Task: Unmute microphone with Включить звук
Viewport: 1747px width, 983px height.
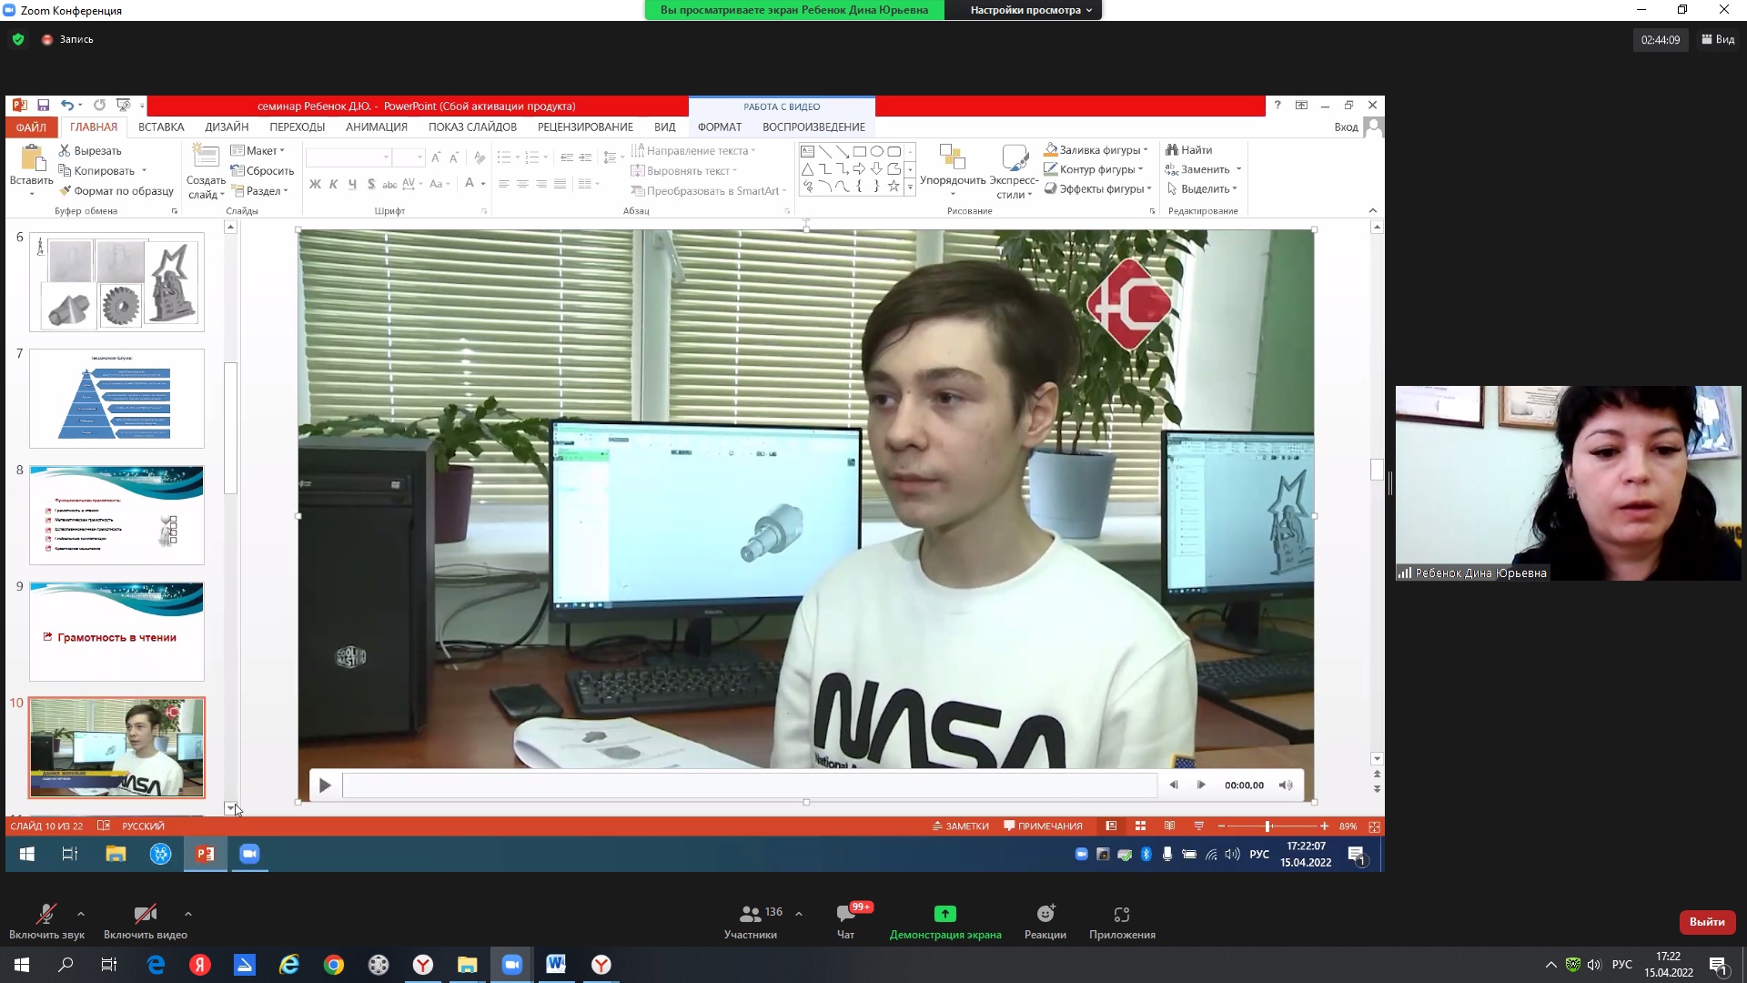Action: [x=46, y=914]
